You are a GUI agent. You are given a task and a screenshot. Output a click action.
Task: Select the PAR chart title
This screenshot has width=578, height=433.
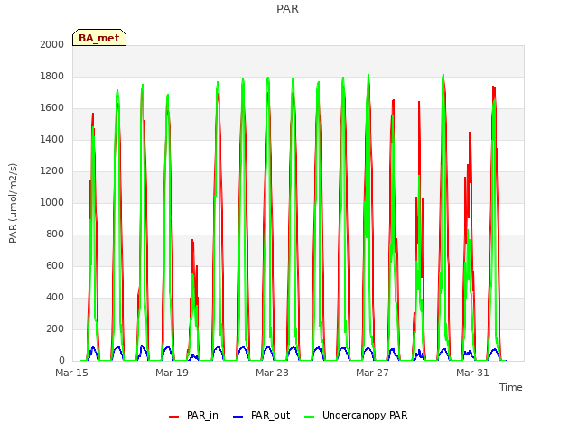[x=287, y=8]
